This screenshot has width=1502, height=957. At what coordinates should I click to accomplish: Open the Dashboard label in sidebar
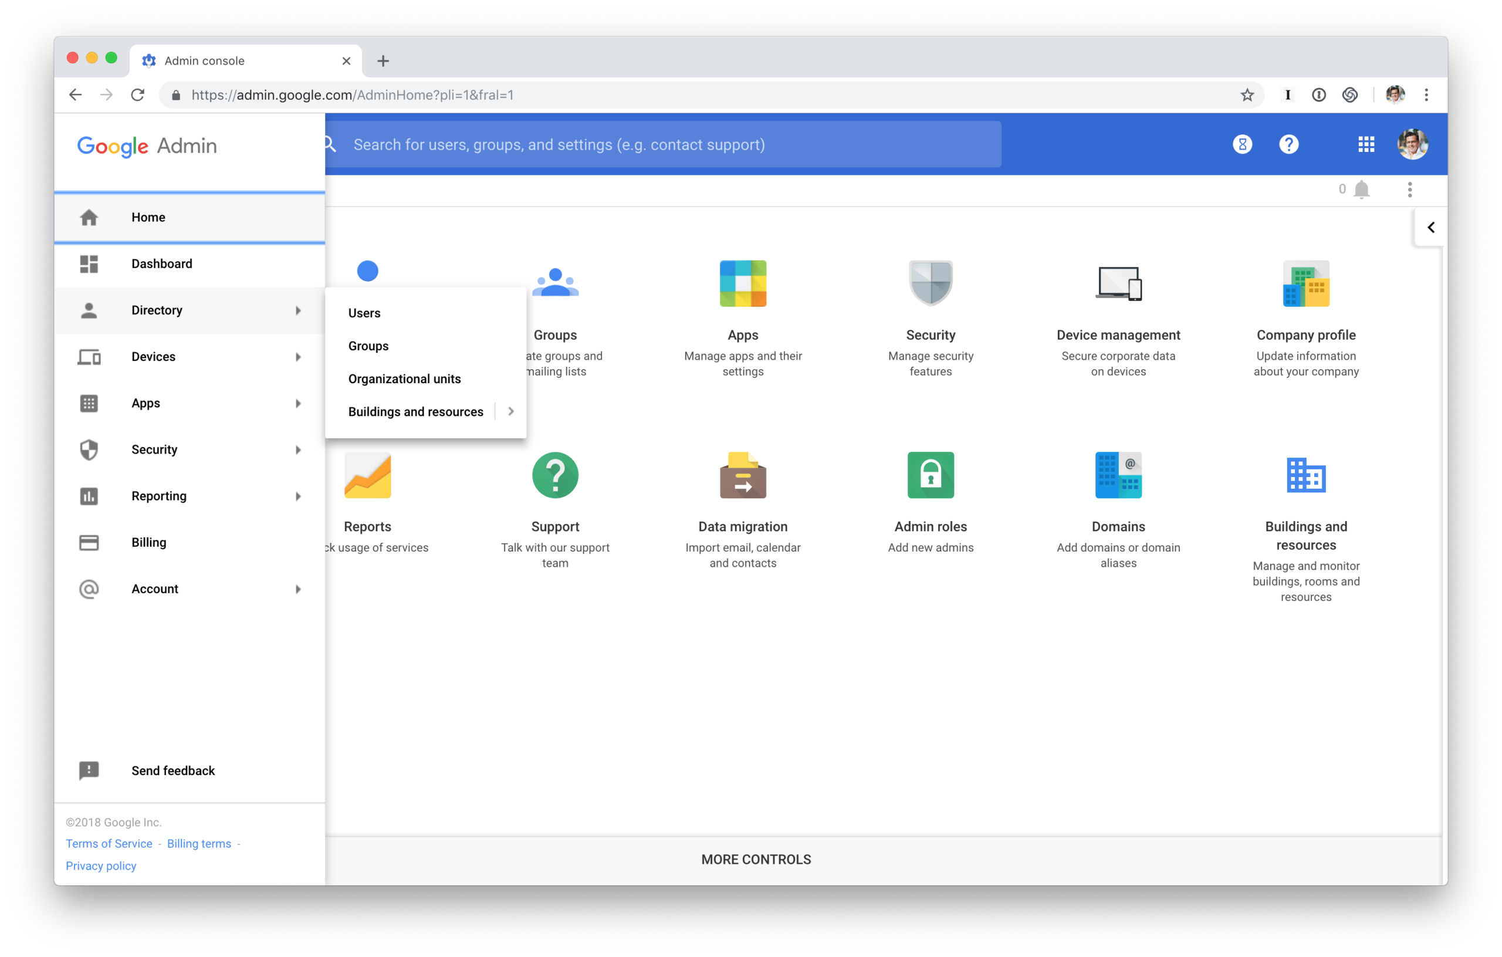click(162, 264)
